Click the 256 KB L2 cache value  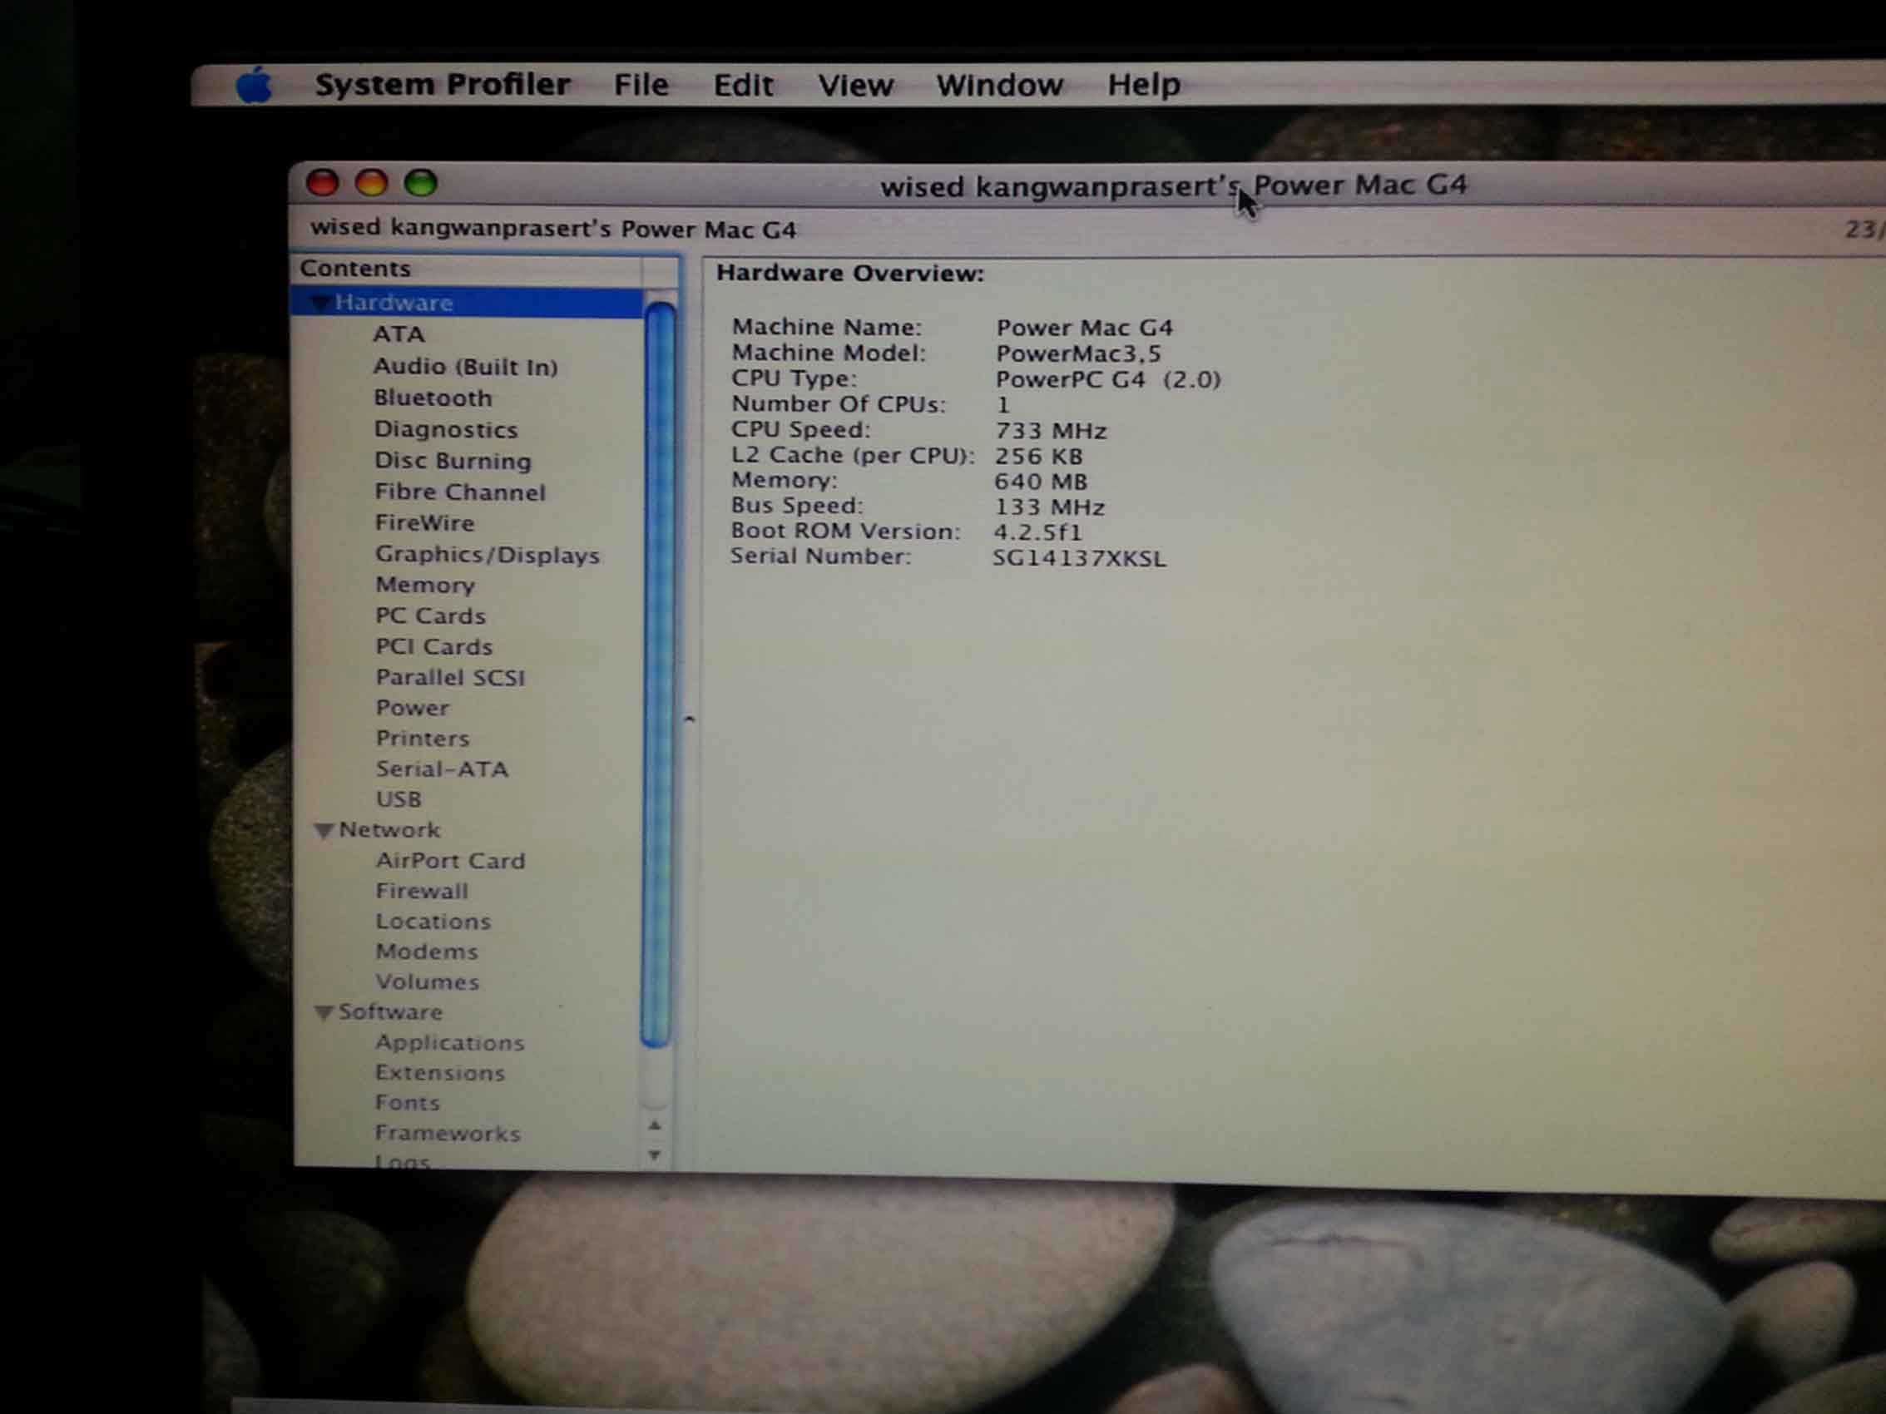point(1038,457)
